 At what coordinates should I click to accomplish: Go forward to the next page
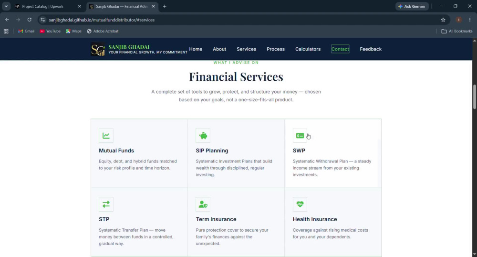tap(18, 20)
